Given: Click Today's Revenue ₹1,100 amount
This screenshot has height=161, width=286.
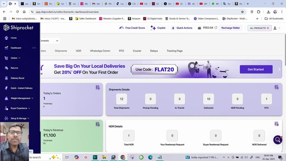Looking at the screenshot, I should 50,135.
